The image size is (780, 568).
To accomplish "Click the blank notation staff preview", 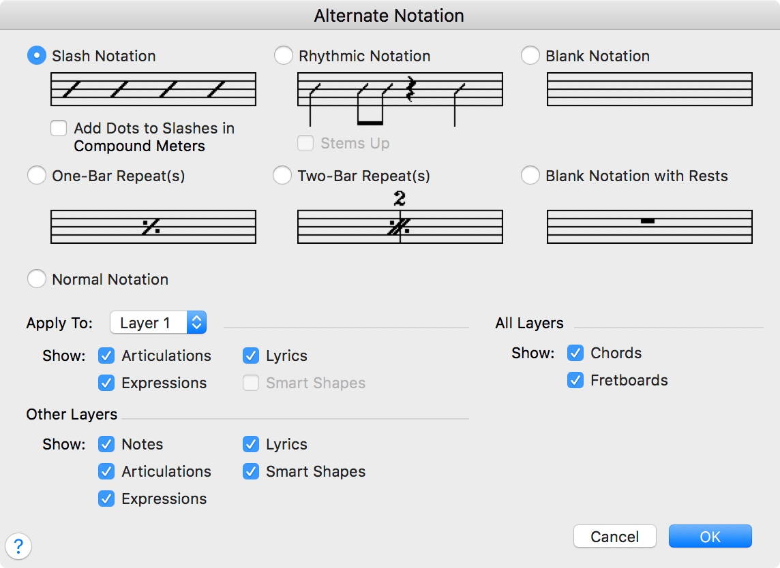I will coord(649,89).
